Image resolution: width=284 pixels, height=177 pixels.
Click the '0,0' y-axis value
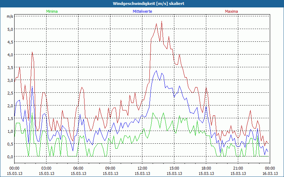(x=10, y=156)
